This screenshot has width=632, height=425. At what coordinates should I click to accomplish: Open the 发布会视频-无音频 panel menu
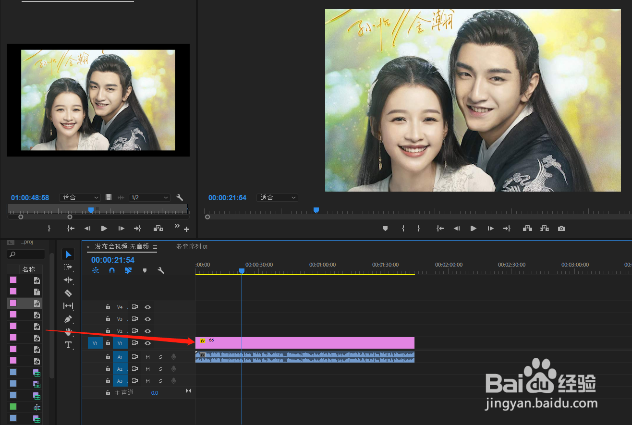point(155,247)
